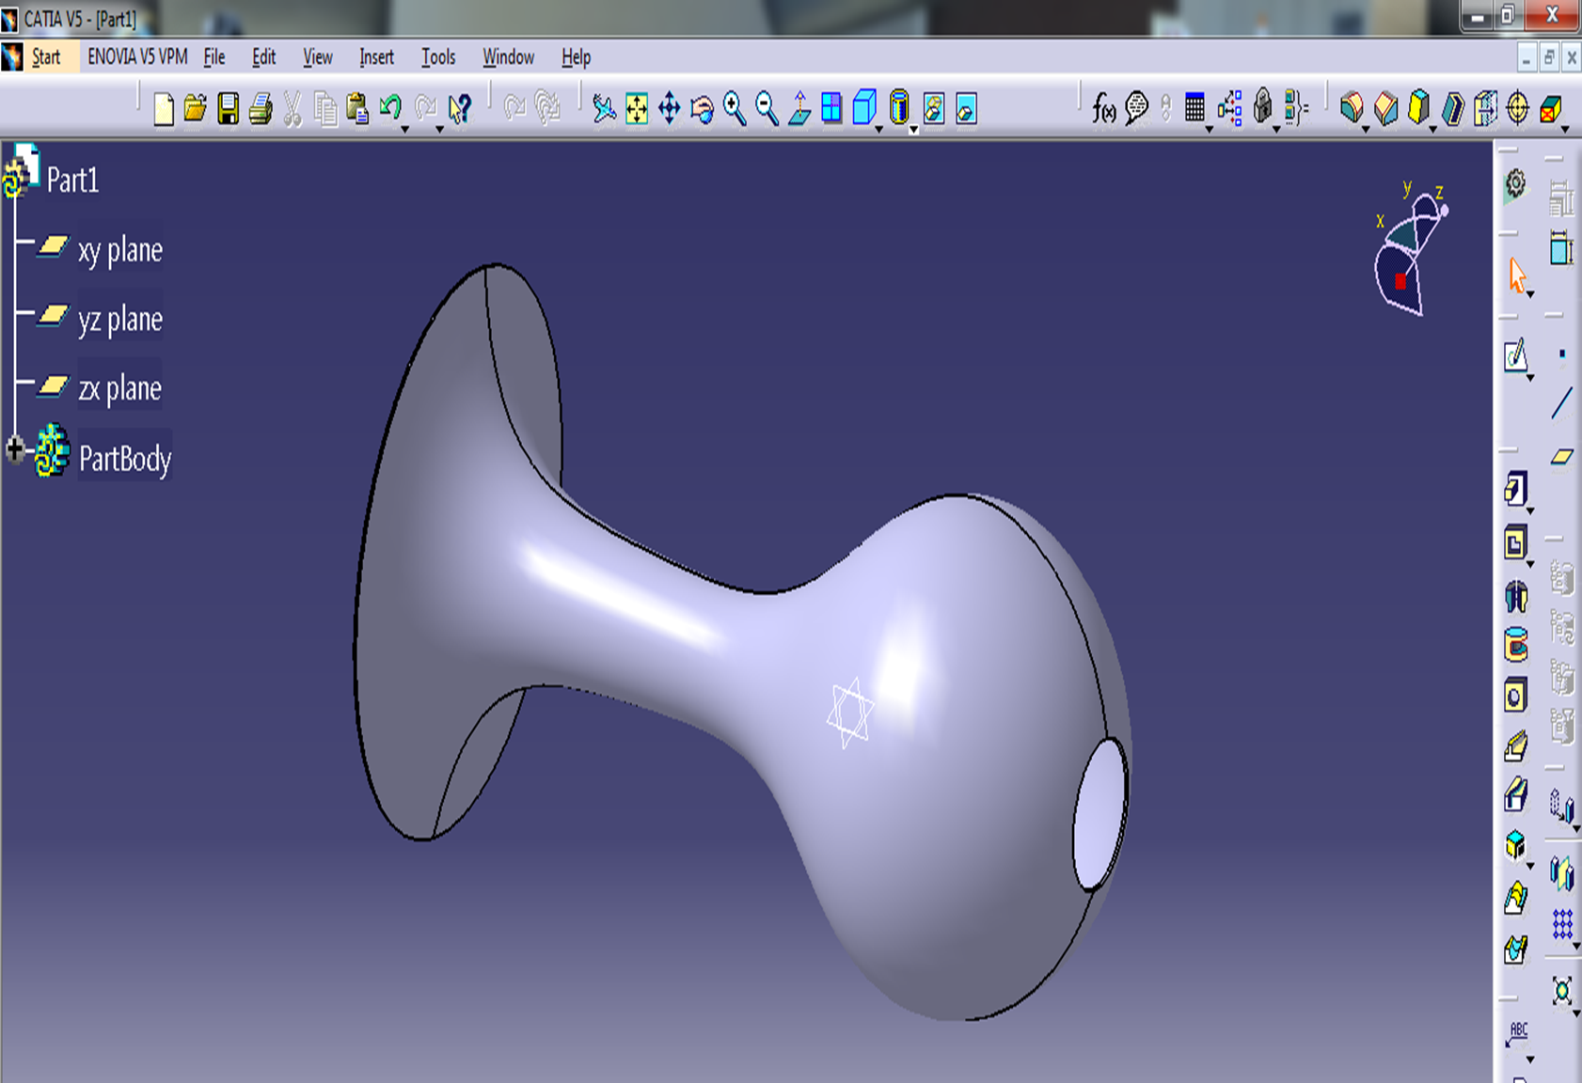
Task: Select the Pan view tool
Action: (669, 109)
